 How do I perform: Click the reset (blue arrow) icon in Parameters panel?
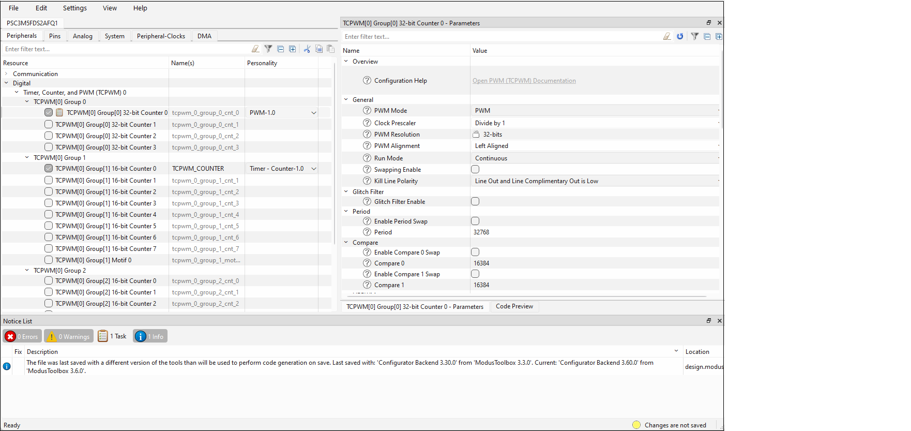click(680, 37)
